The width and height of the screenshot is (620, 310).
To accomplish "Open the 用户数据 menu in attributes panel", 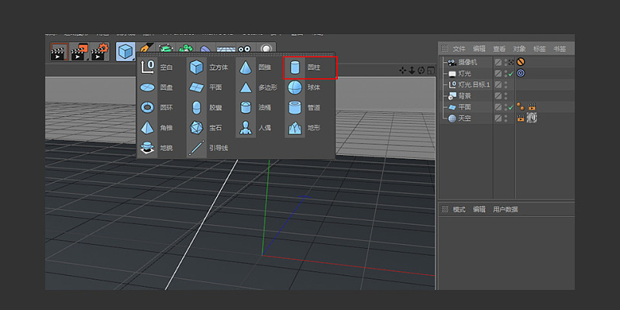I will point(505,209).
